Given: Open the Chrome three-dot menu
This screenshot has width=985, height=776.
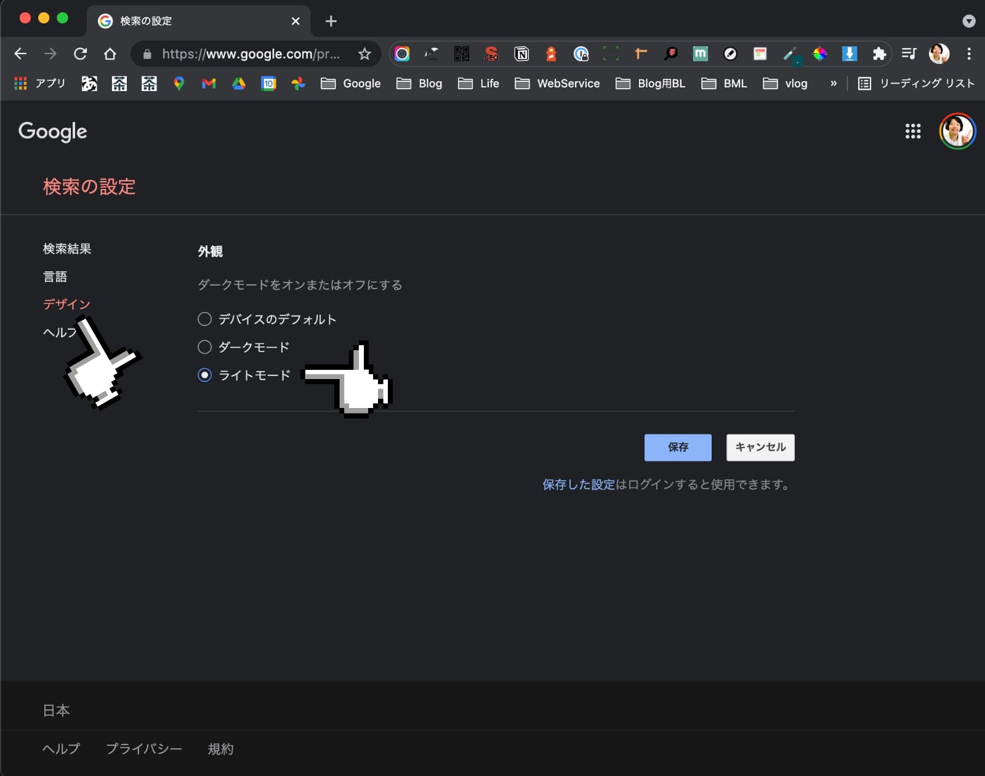Looking at the screenshot, I should [969, 54].
